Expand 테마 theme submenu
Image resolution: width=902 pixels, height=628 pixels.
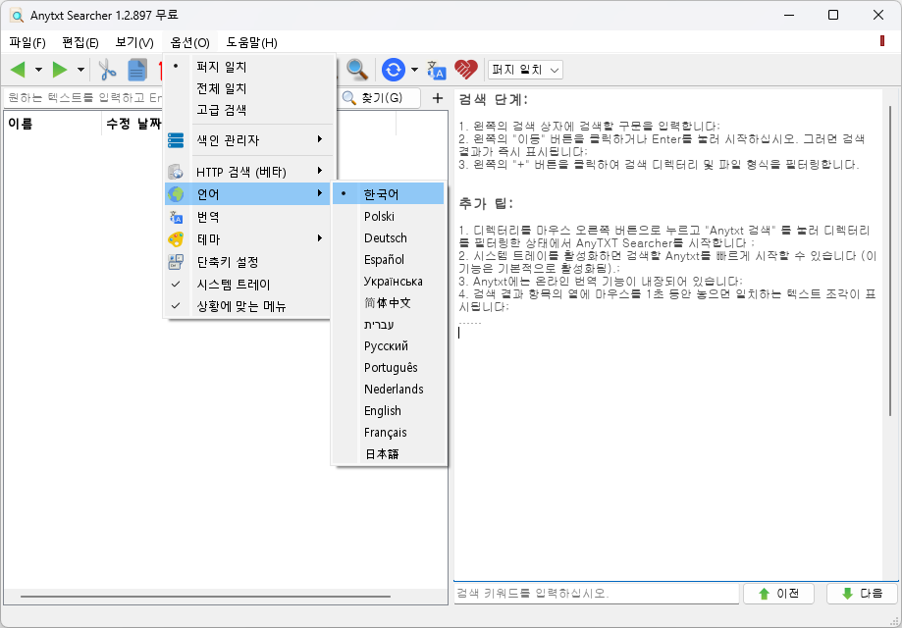click(319, 238)
